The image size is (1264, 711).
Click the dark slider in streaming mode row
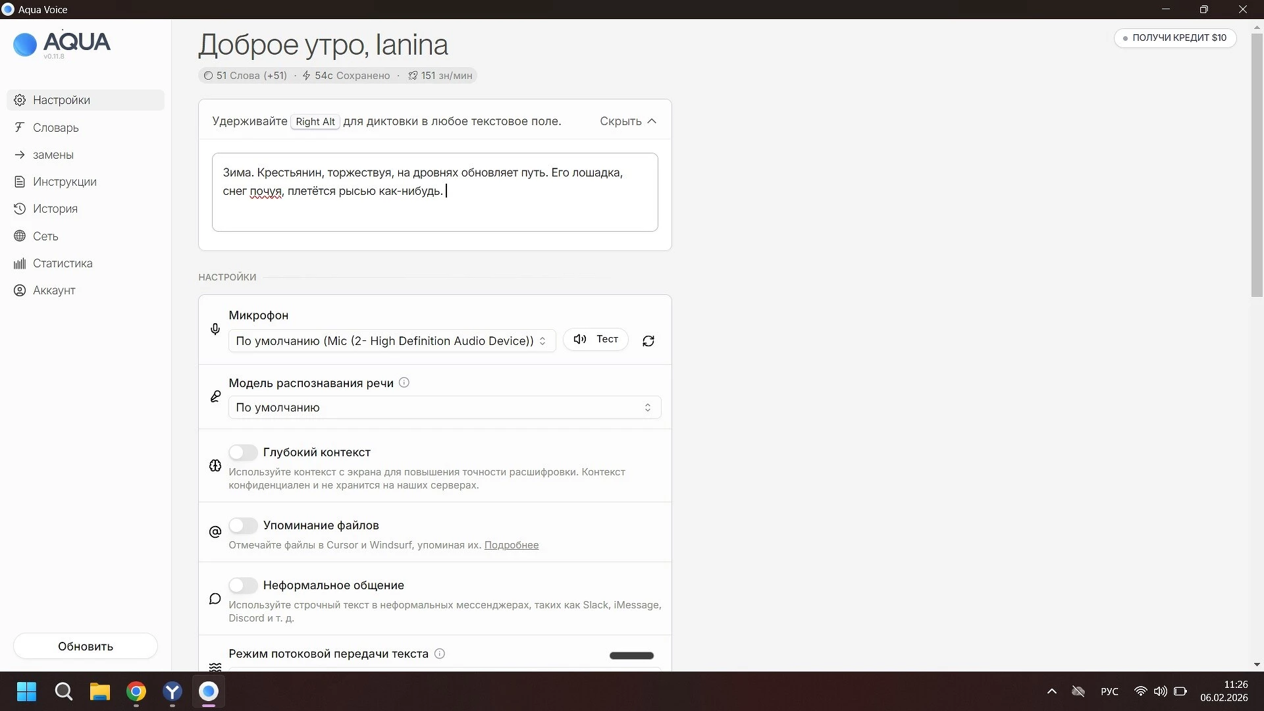pyautogui.click(x=631, y=656)
